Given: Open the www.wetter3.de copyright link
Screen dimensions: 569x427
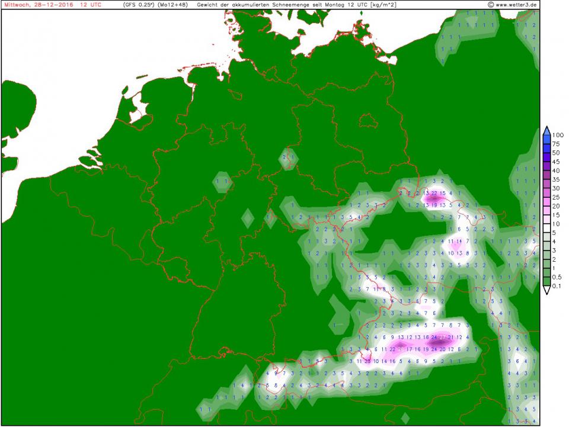Looking at the screenshot, I should coord(514,4).
